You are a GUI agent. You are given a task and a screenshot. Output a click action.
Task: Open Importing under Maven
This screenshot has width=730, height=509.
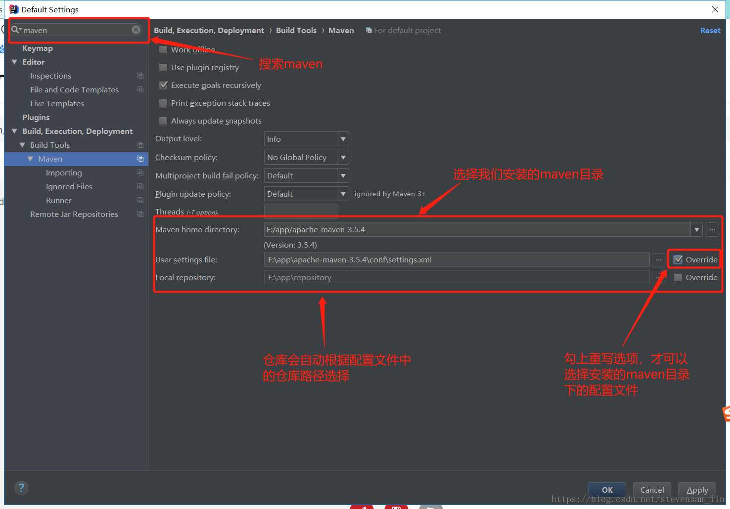[64, 172]
